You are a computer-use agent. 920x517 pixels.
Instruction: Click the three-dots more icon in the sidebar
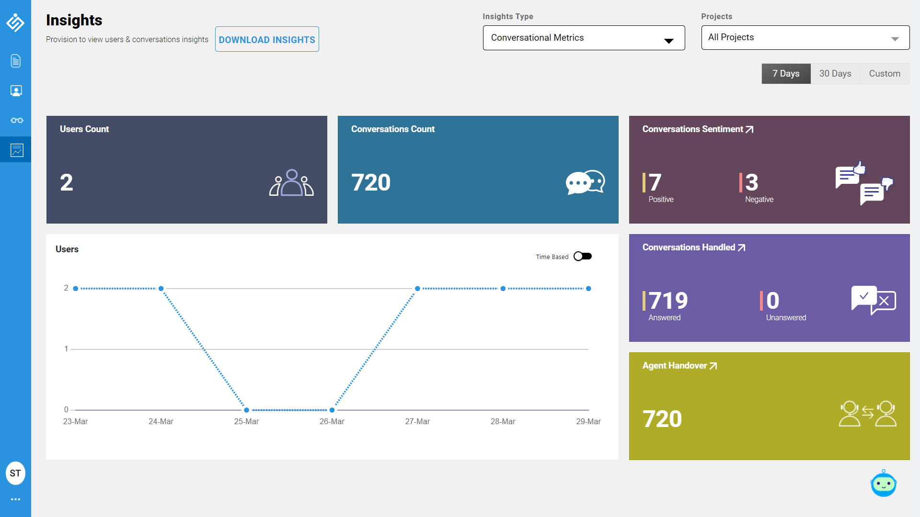(15, 499)
